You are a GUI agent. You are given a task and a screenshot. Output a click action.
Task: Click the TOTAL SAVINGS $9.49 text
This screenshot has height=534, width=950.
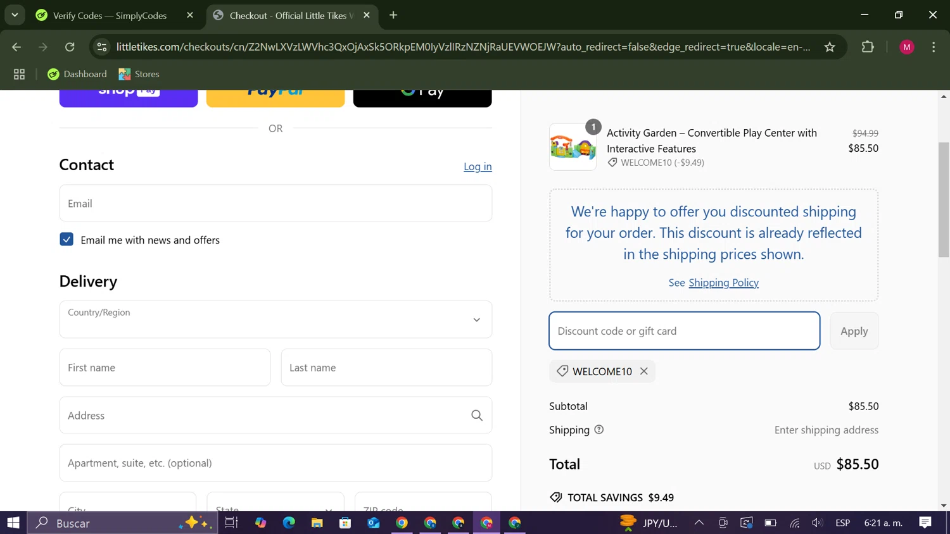coord(621,497)
